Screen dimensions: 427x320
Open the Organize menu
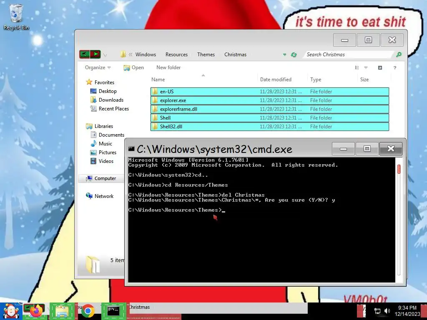[x=98, y=67]
